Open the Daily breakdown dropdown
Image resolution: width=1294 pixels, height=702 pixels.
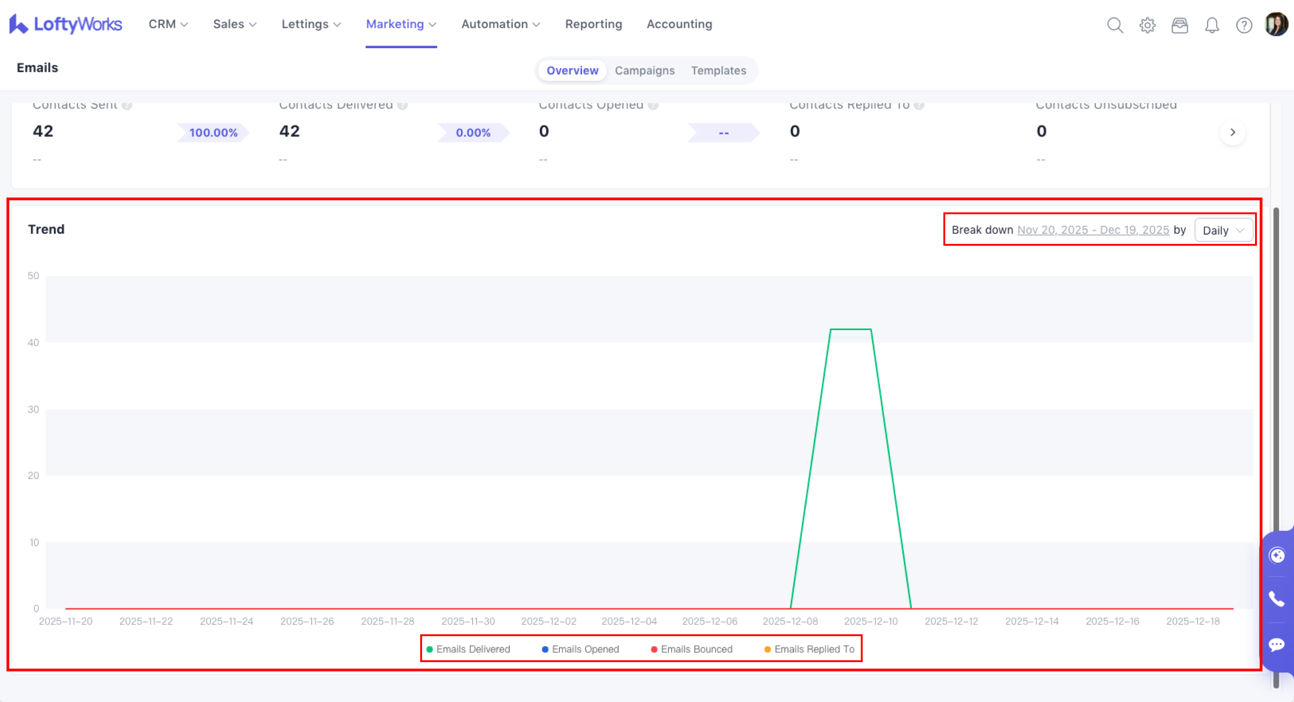tap(1223, 230)
